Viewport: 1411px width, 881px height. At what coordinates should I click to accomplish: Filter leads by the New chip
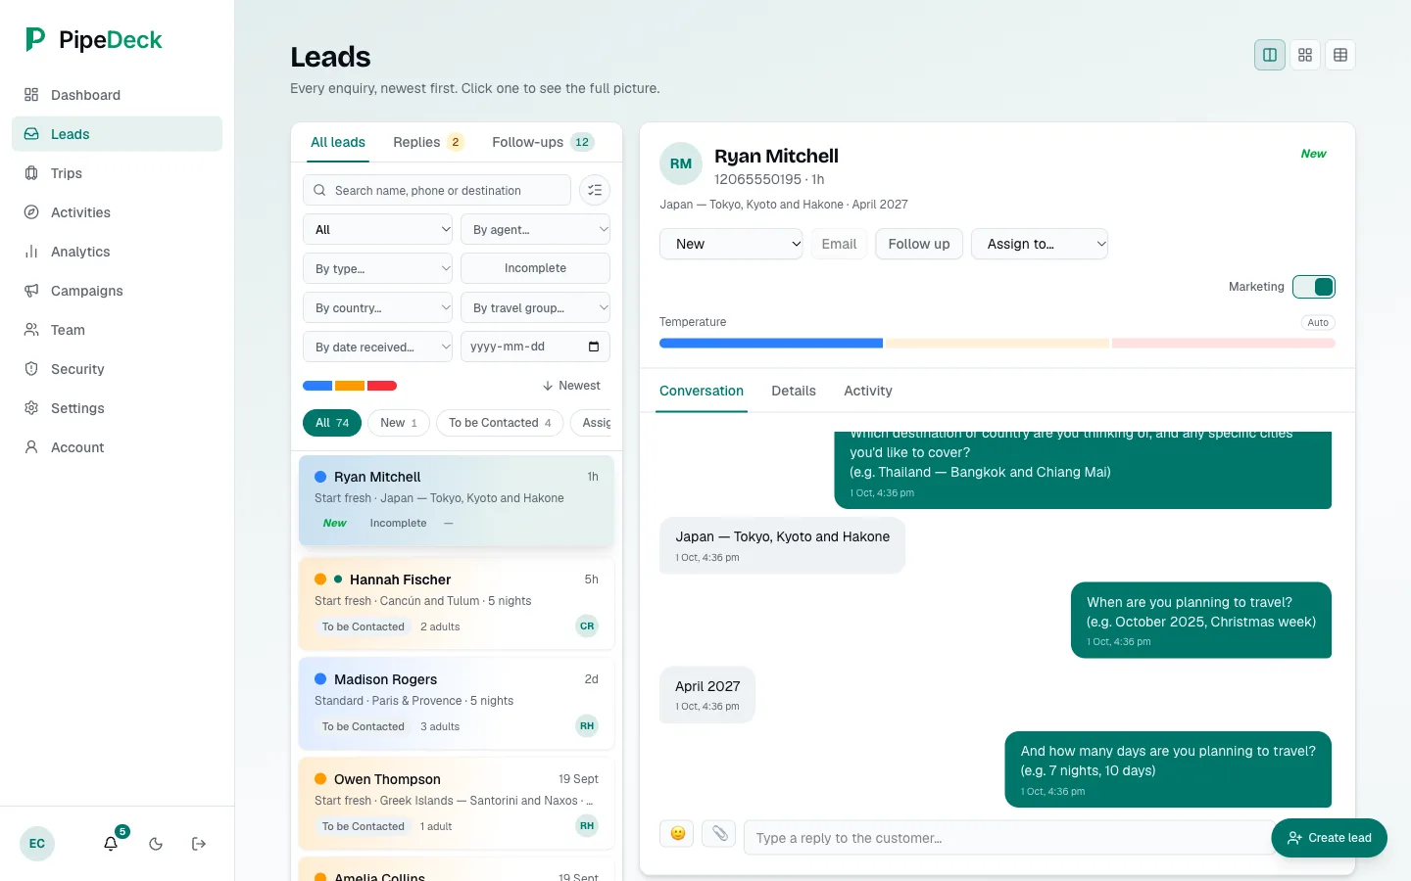click(x=399, y=423)
